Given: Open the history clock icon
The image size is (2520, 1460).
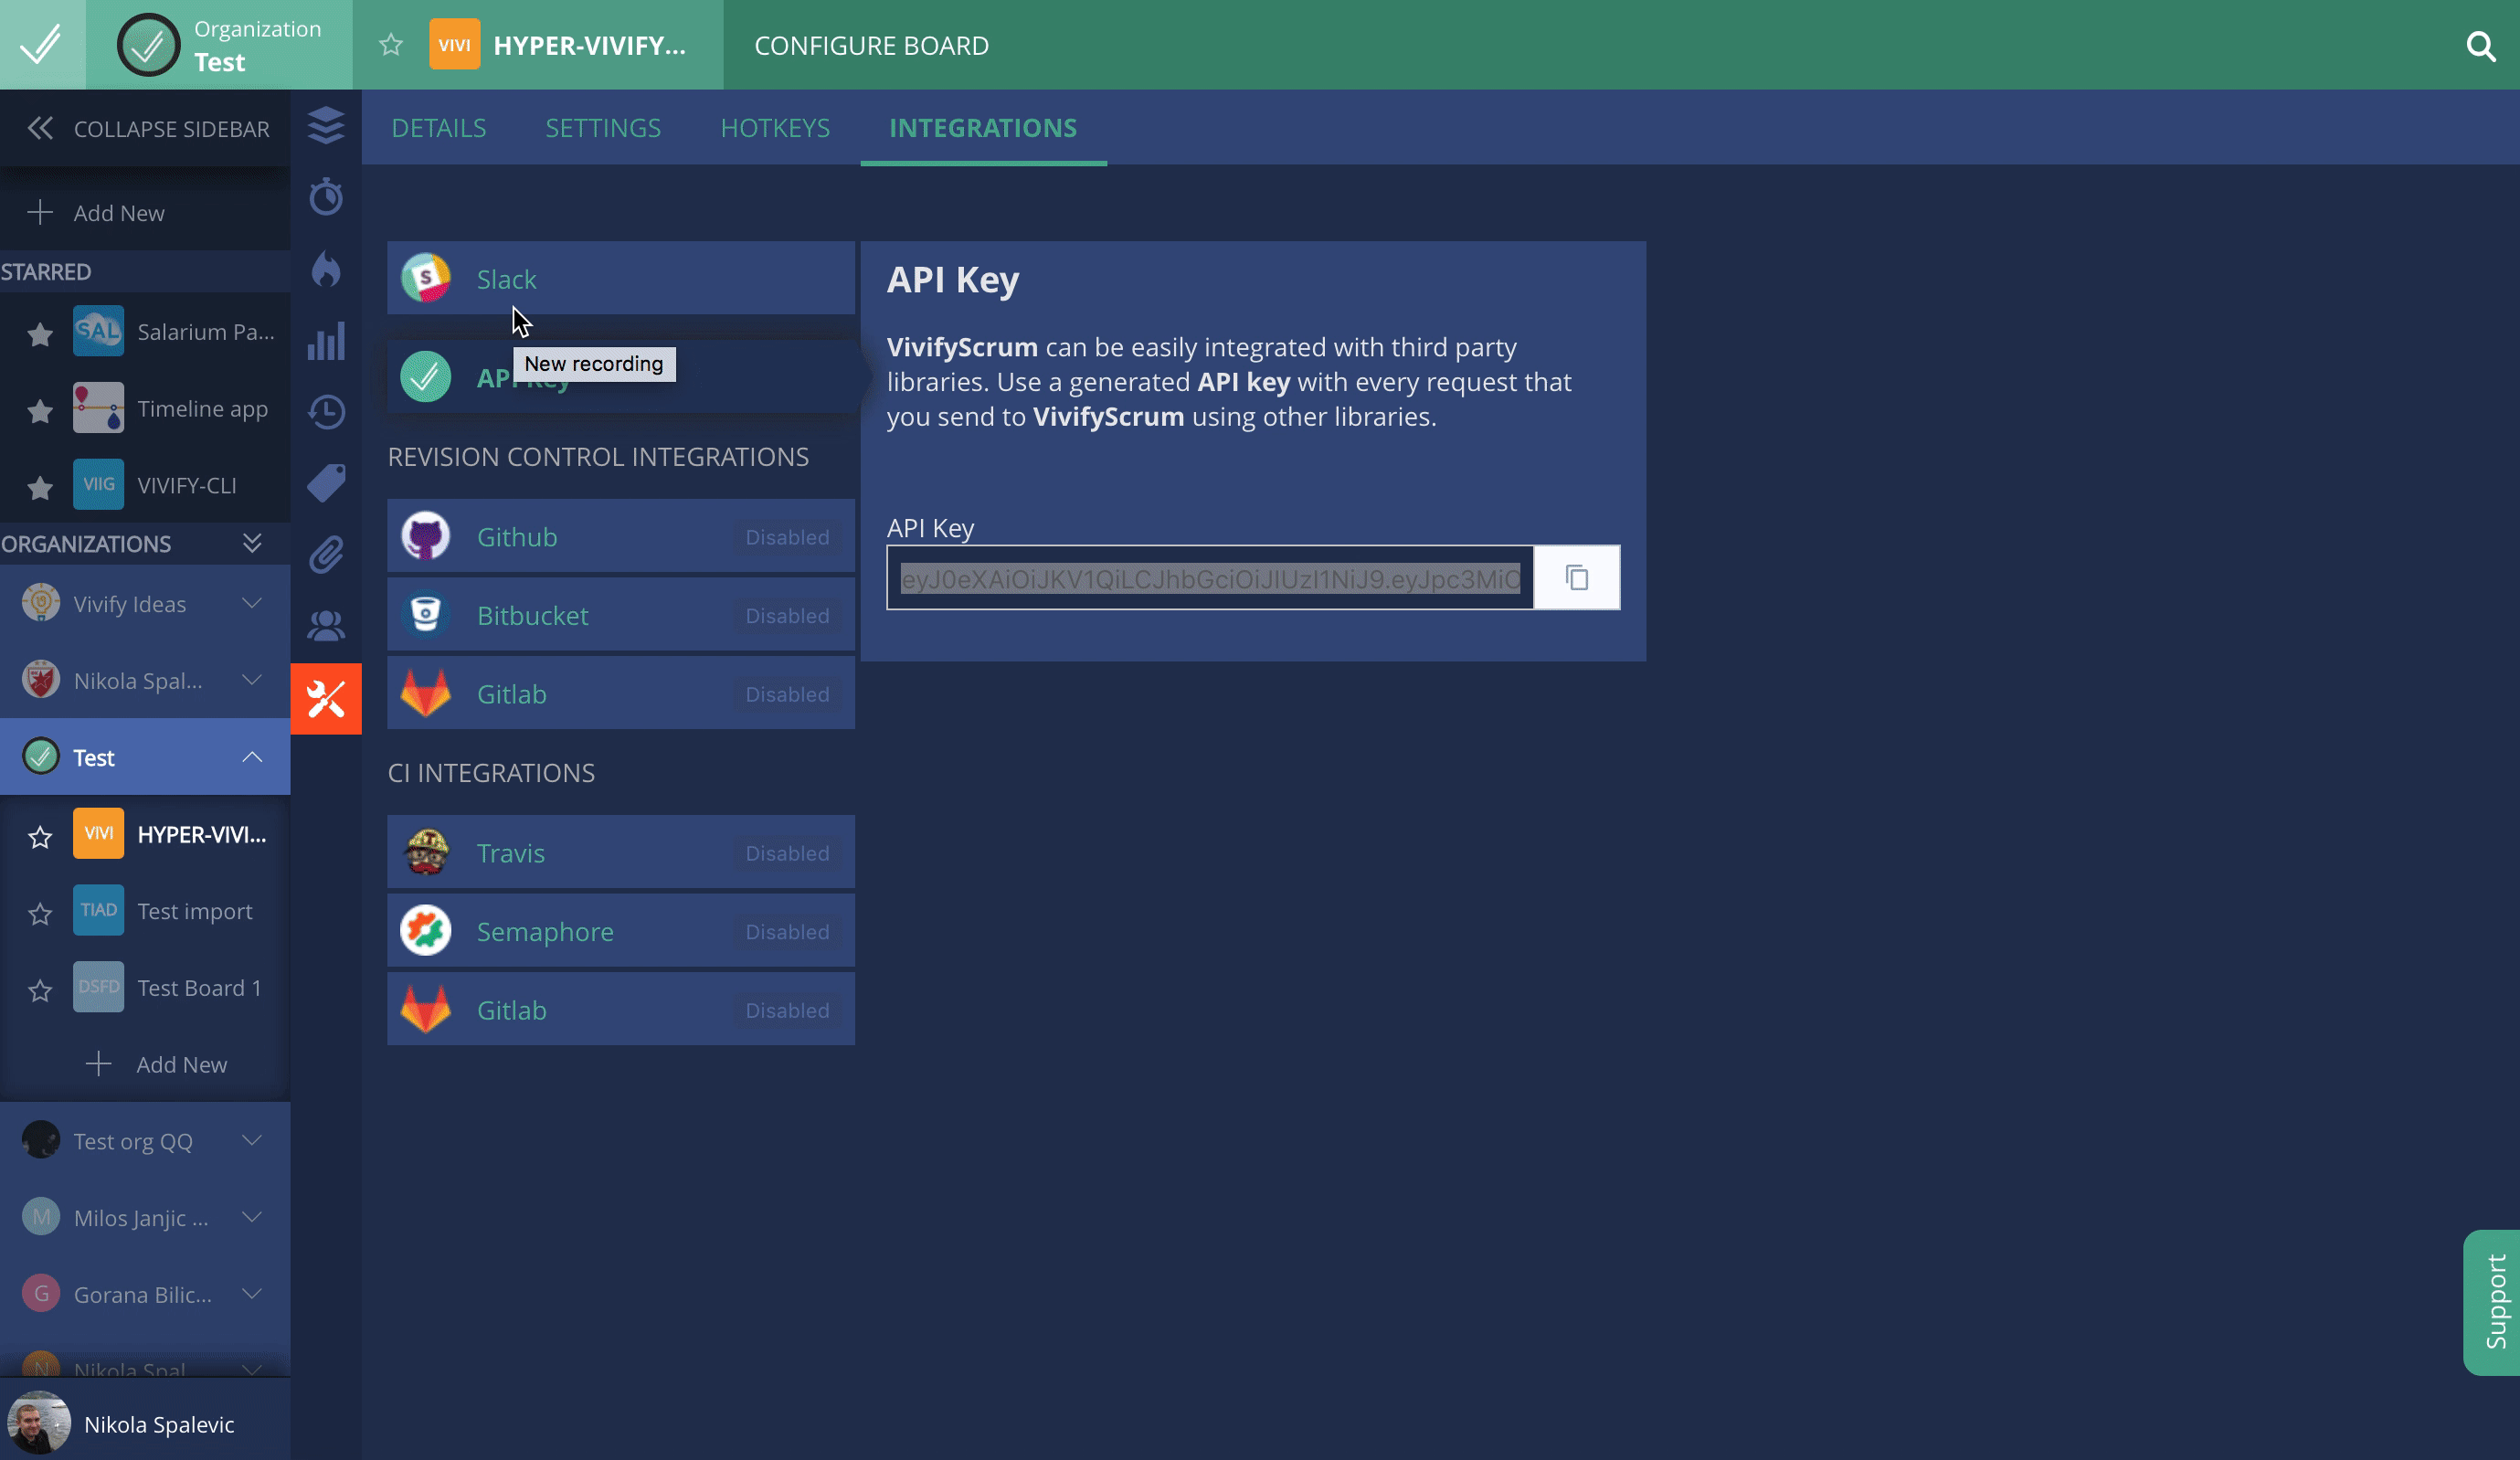Looking at the screenshot, I should 326,412.
